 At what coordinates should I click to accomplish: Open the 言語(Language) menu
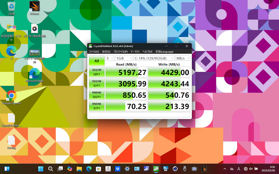point(165,52)
